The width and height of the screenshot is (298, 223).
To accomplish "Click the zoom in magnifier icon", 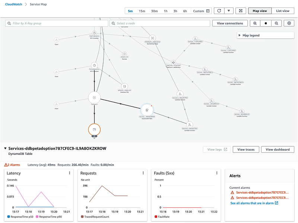I will [255, 23].
